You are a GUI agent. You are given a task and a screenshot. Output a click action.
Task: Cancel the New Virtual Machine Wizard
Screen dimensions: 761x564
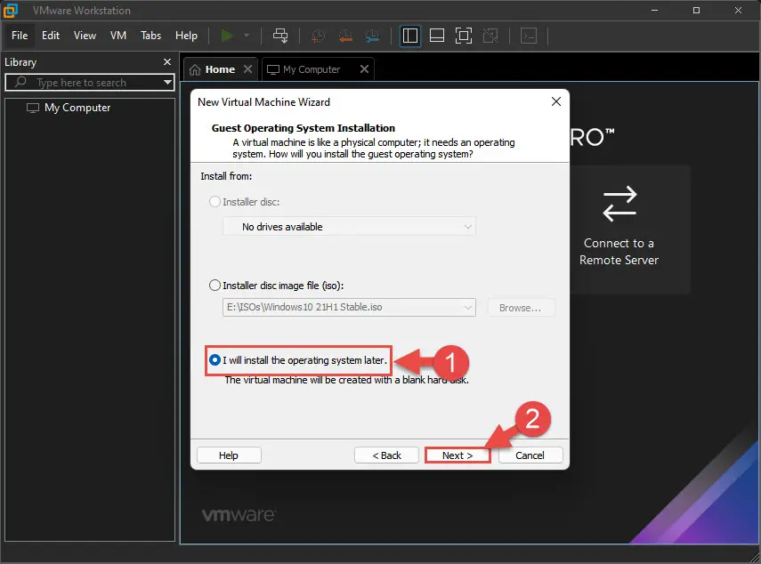(530, 455)
